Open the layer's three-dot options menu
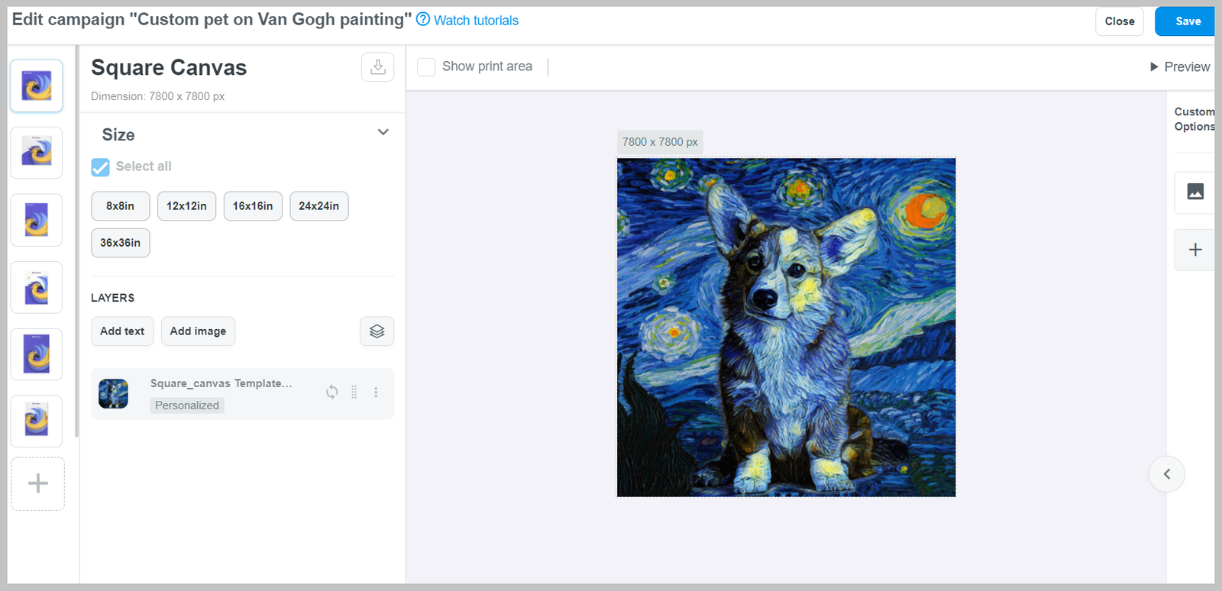Screen dimensions: 1222x591 pos(376,392)
